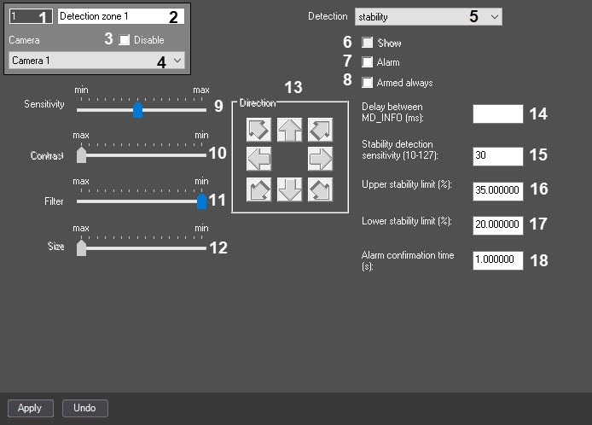
Task: Toggle the Disable camera checkbox
Action: [x=125, y=39]
